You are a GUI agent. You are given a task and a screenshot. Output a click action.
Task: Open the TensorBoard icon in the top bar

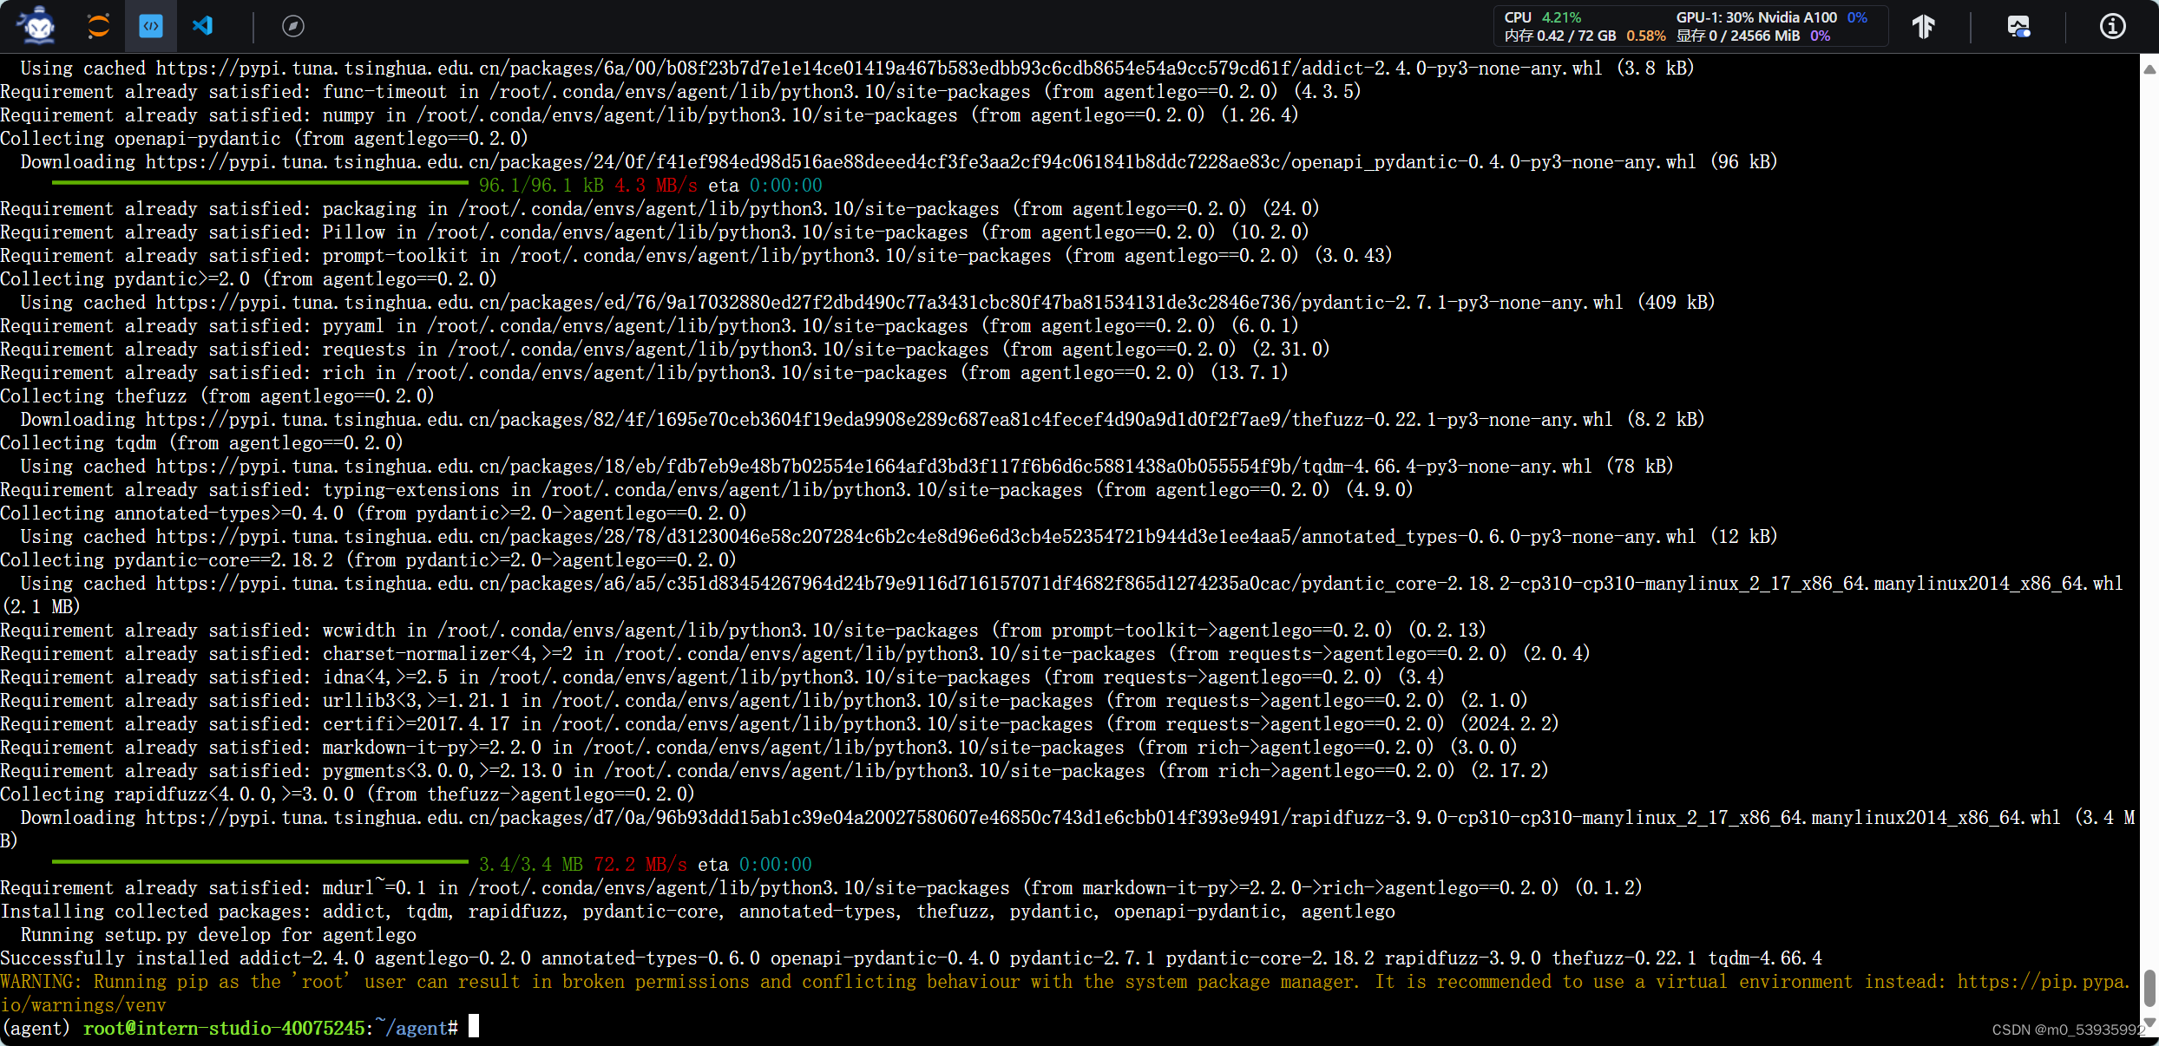coord(1924,26)
